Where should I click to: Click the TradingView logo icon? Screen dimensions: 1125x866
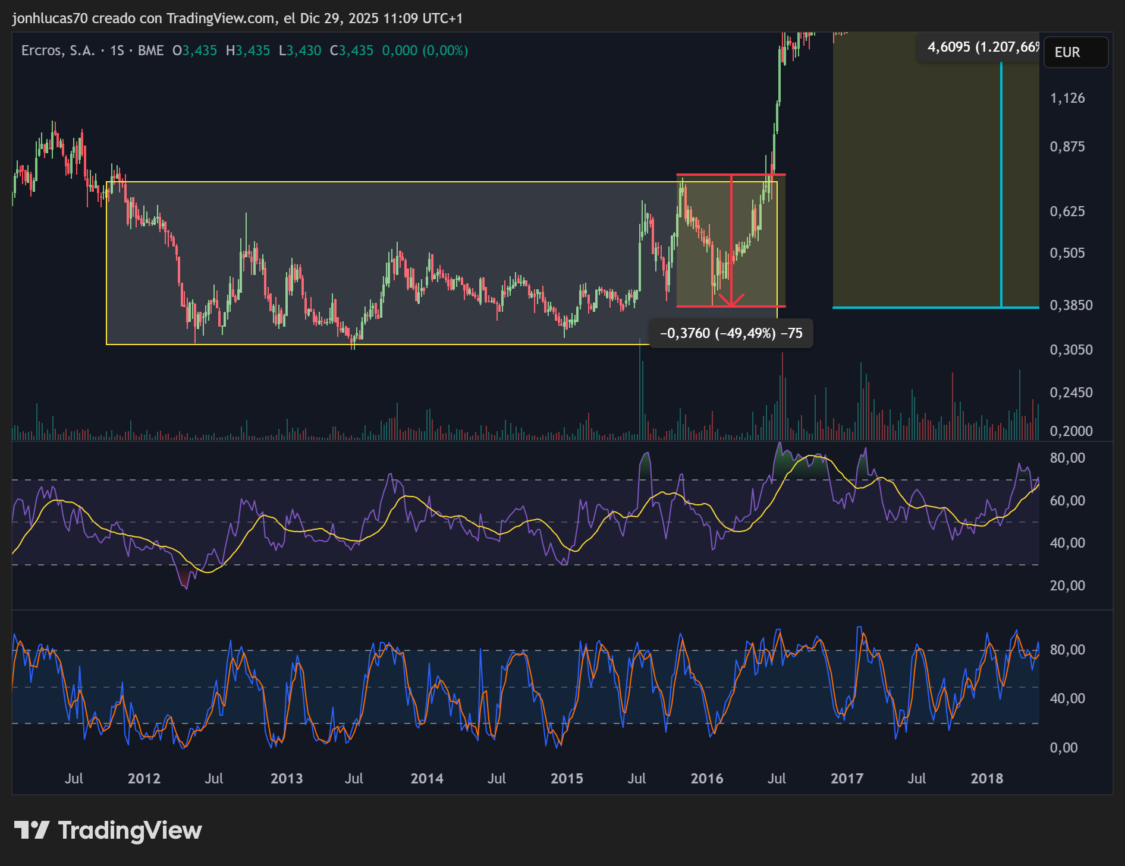click(31, 830)
